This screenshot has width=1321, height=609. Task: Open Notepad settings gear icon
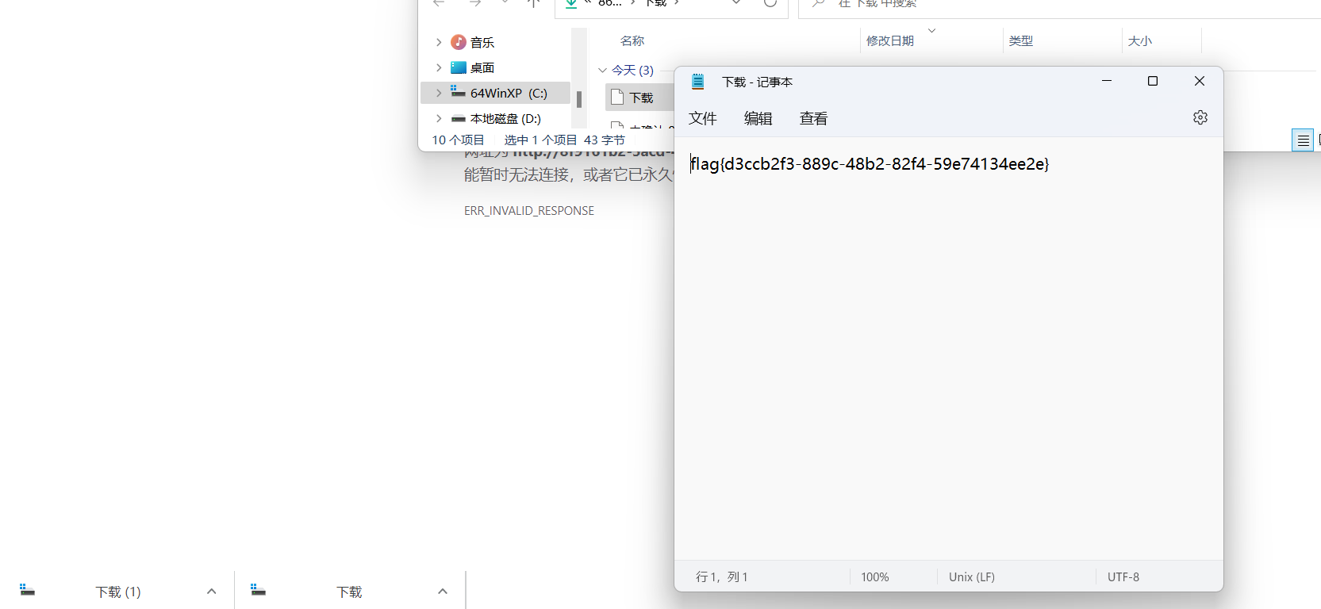[x=1200, y=117]
